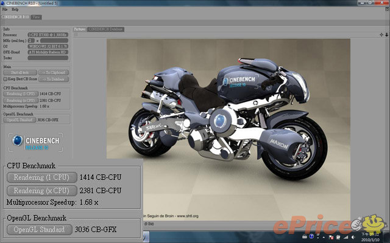The image size is (390, 243).
Task: Click the red flag icon in the system tray
Action: (331, 238)
